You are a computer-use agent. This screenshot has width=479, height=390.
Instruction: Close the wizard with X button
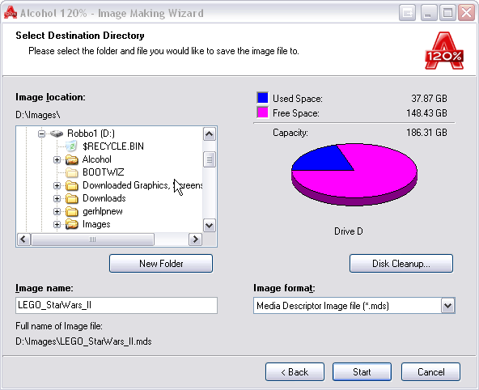point(467,13)
